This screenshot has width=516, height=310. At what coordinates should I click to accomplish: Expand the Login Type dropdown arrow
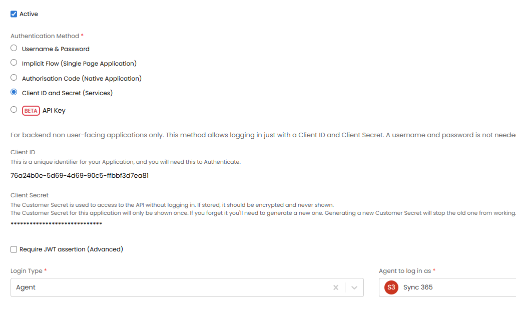pyautogui.click(x=354, y=287)
